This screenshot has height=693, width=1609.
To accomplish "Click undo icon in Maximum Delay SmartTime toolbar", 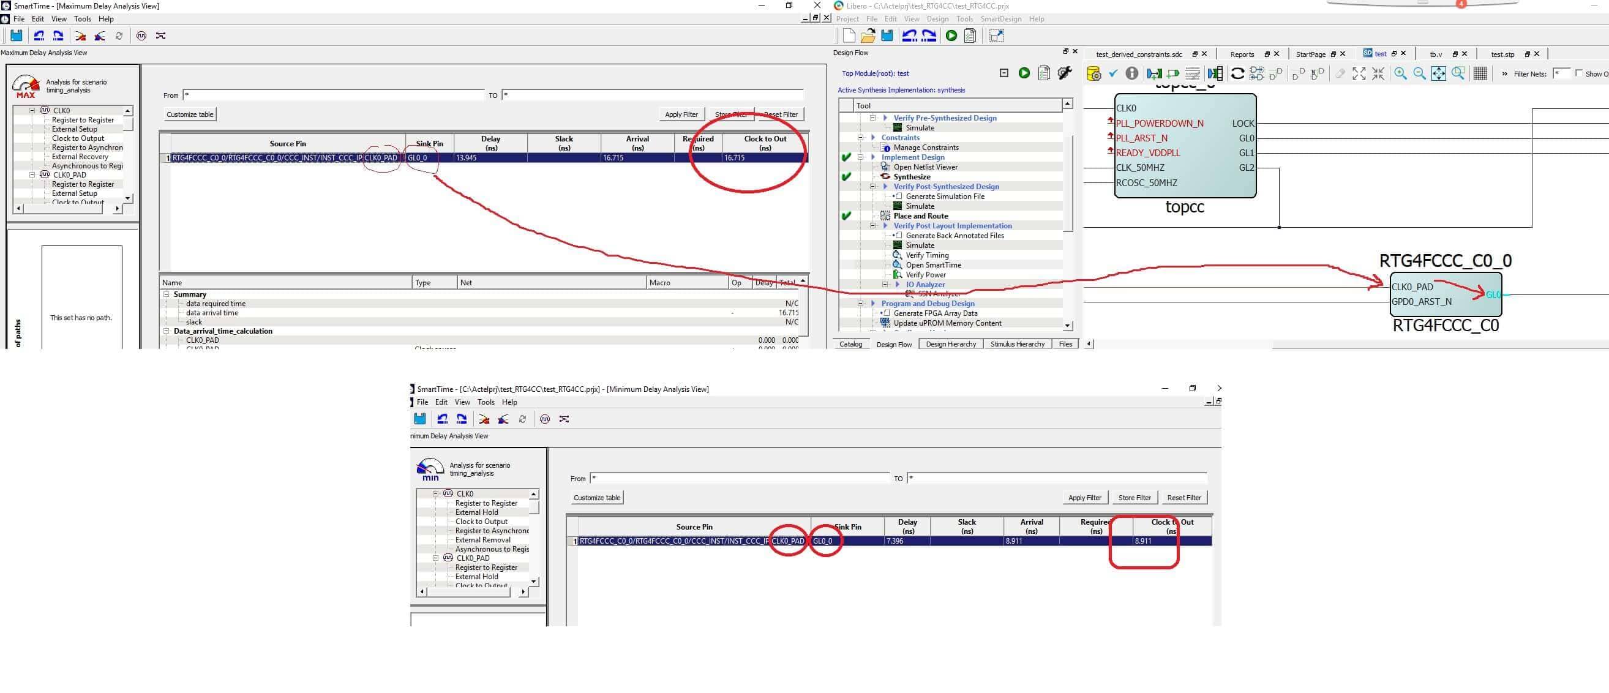I will click(x=39, y=36).
